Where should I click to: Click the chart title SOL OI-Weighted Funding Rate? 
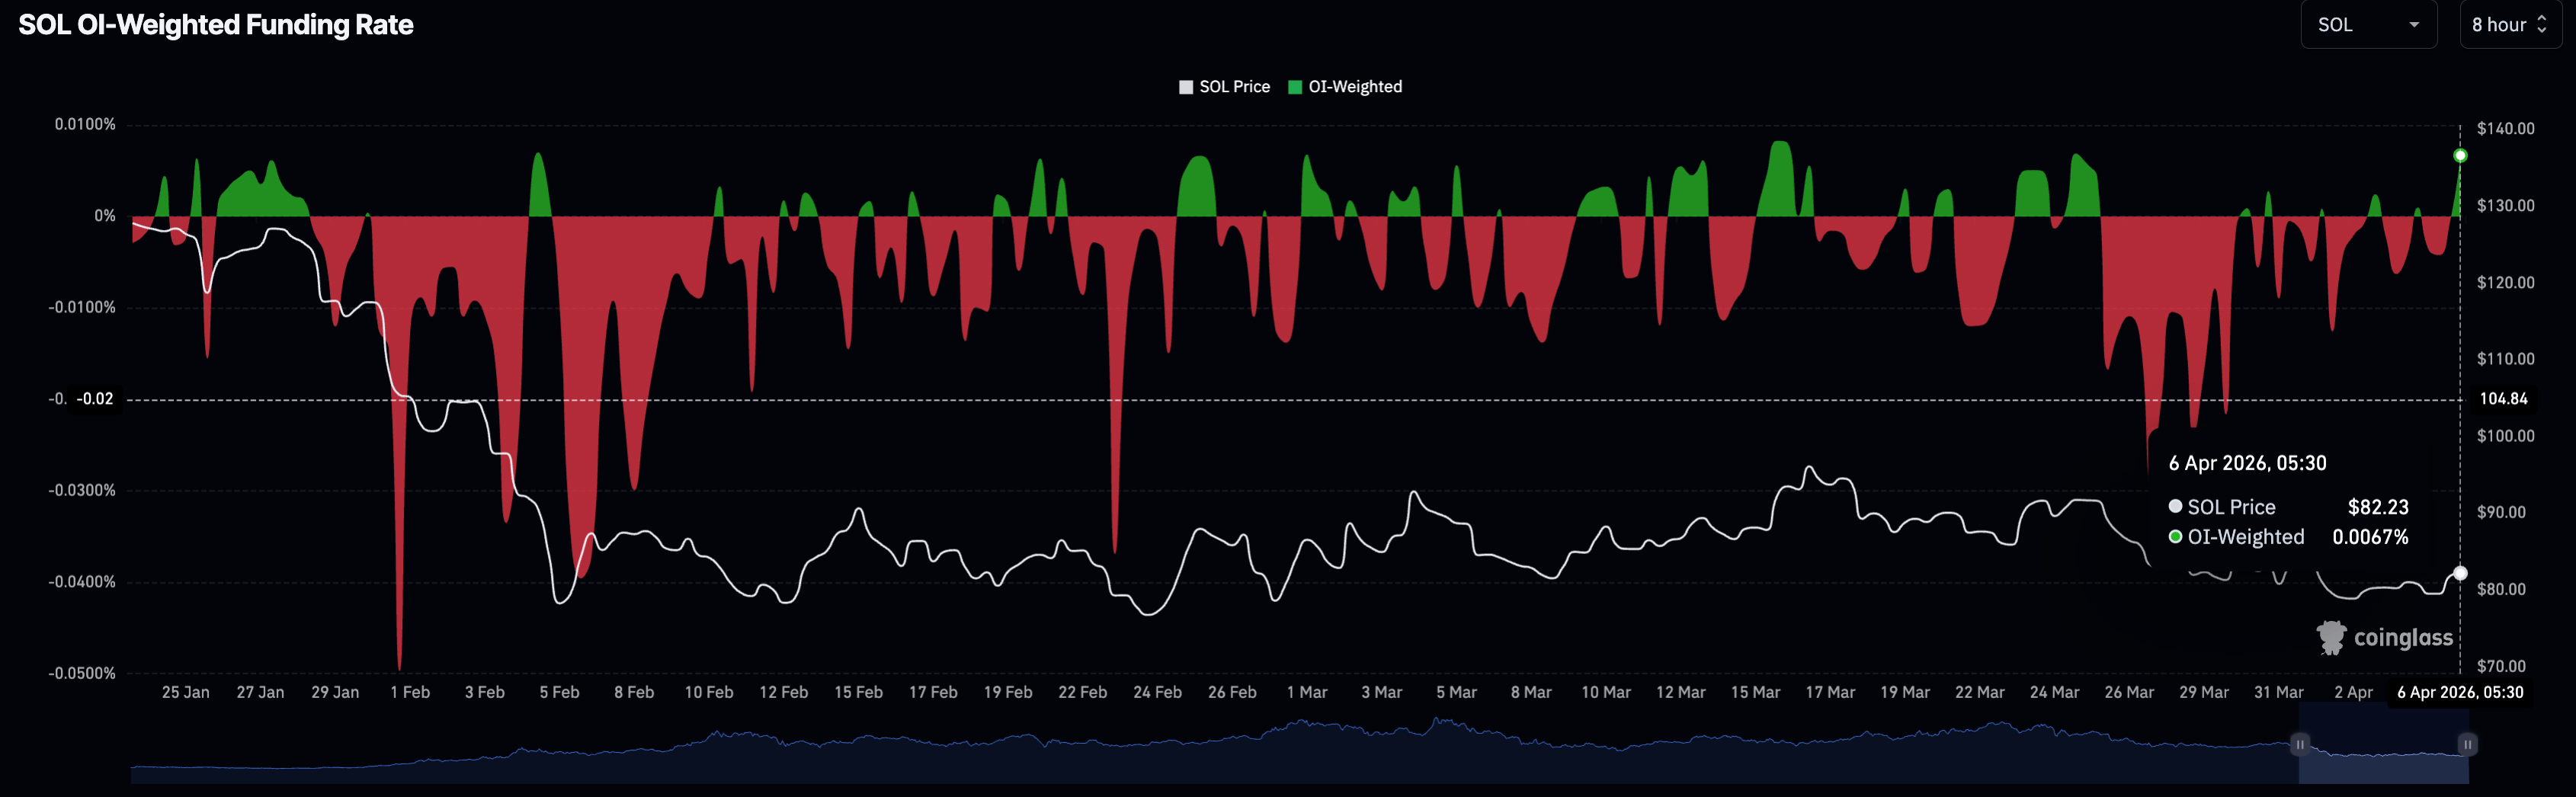point(216,25)
